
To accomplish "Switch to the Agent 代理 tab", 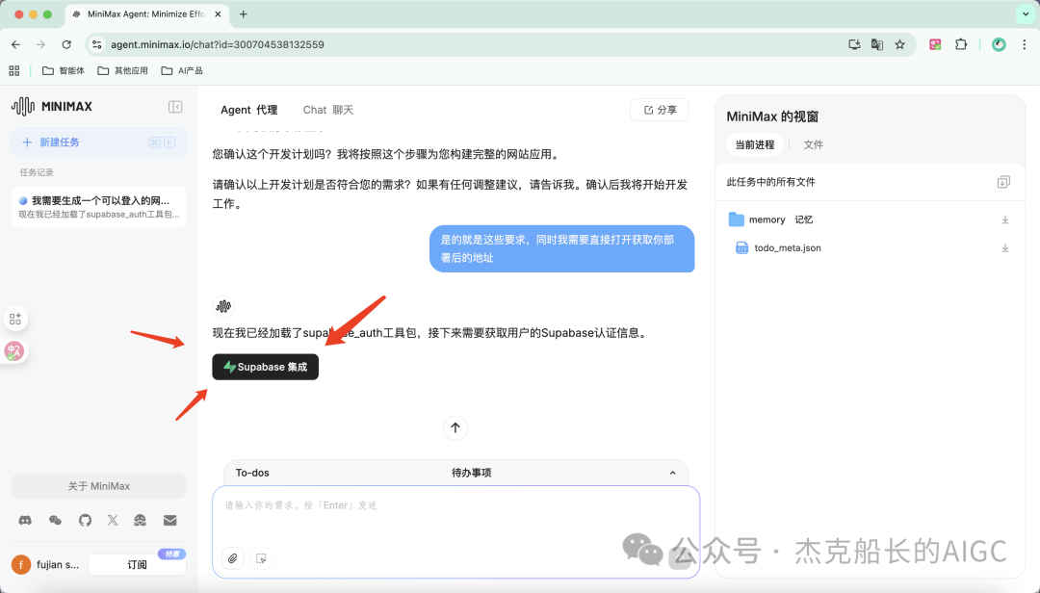I will tap(248, 110).
